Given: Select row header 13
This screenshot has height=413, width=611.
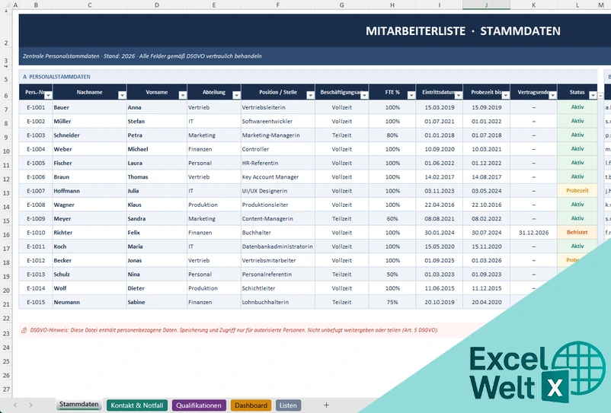Looking at the screenshot, I should tap(6, 193).
